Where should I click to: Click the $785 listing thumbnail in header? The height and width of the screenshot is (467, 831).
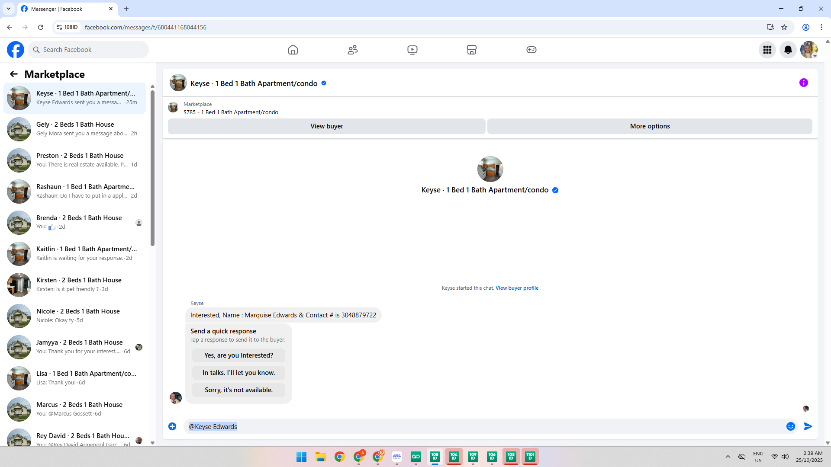(x=173, y=107)
